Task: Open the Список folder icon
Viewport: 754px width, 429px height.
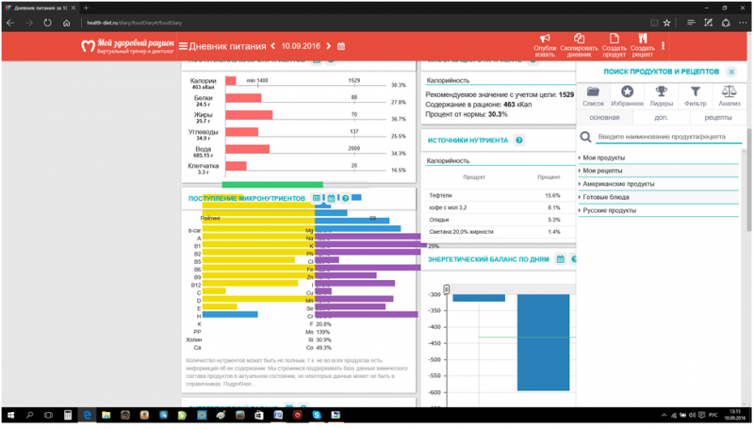Action: pyautogui.click(x=594, y=92)
